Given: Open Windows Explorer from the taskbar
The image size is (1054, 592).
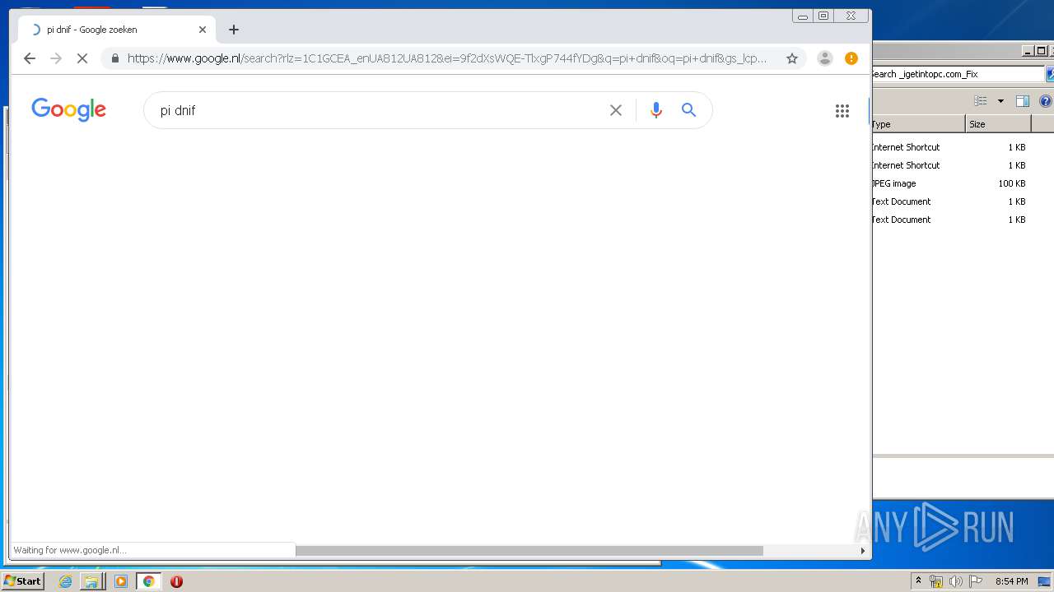Looking at the screenshot, I should point(92,581).
